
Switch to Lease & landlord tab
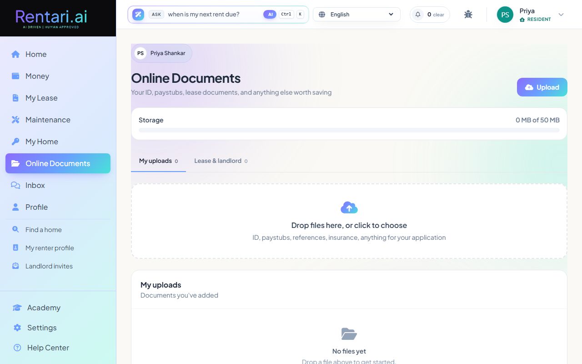point(221,161)
